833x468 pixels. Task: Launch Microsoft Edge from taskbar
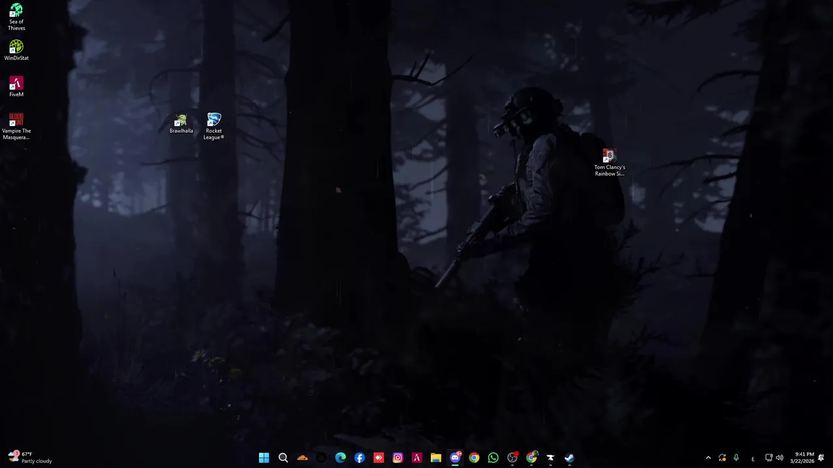pyautogui.click(x=340, y=458)
